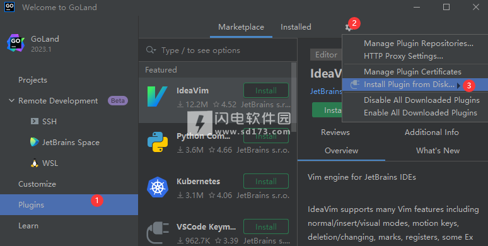Click the 12.2M downloads count

[x=193, y=105]
